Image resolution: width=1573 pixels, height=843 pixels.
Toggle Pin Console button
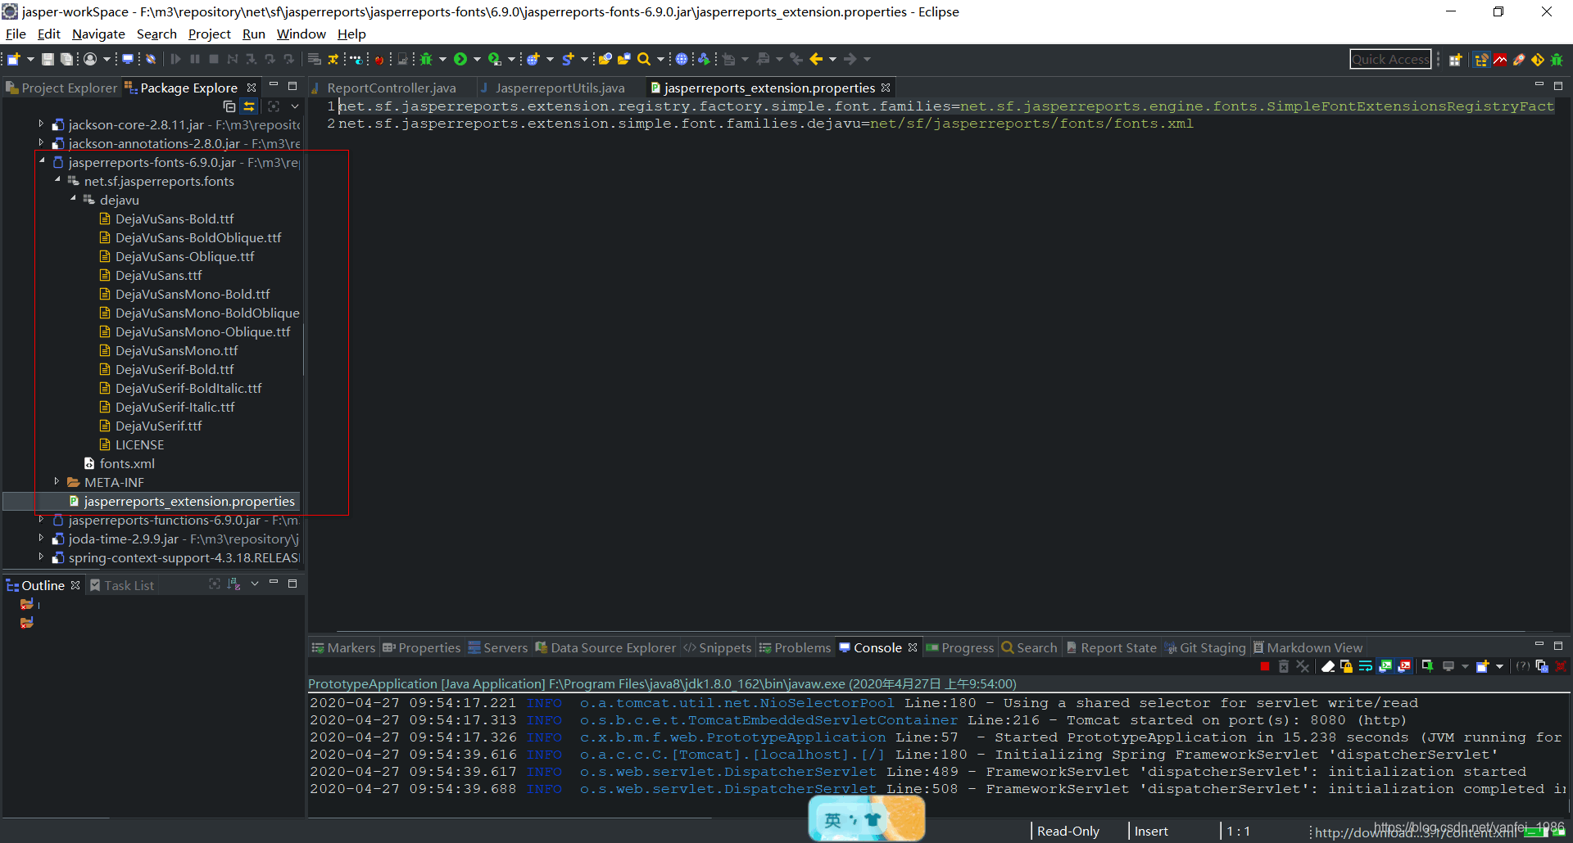click(x=1427, y=666)
